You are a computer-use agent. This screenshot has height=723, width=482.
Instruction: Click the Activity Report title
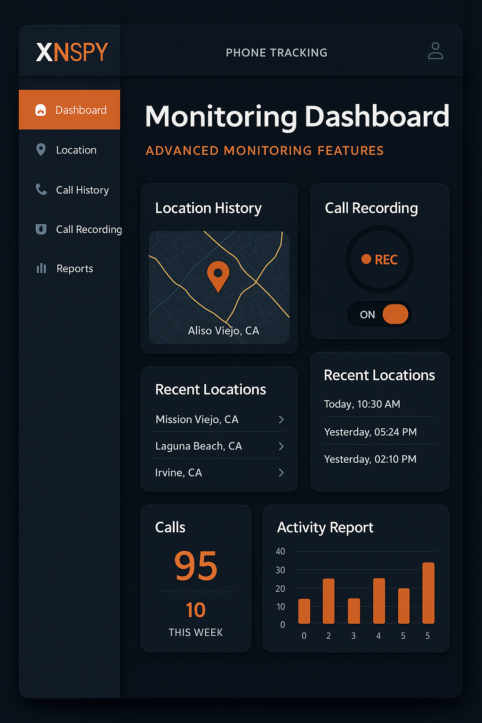(325, 528)
